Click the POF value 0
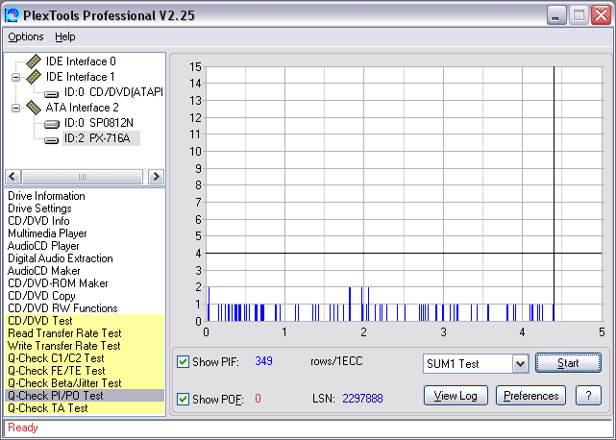 click(x=258, y=399)
